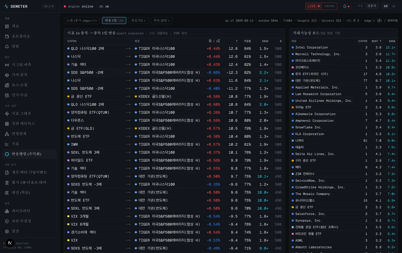Open 지표 그래프 graph icon
This screenshot has height=253, width=402.
point(7,114)
